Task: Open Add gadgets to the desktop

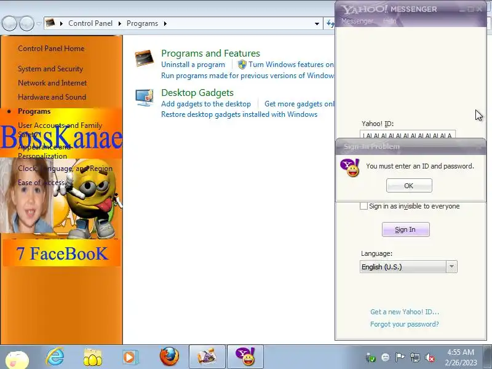Action: [x=206, y=104]
